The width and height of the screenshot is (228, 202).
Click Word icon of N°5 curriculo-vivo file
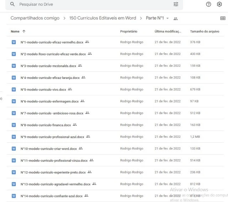coord(14,89)
